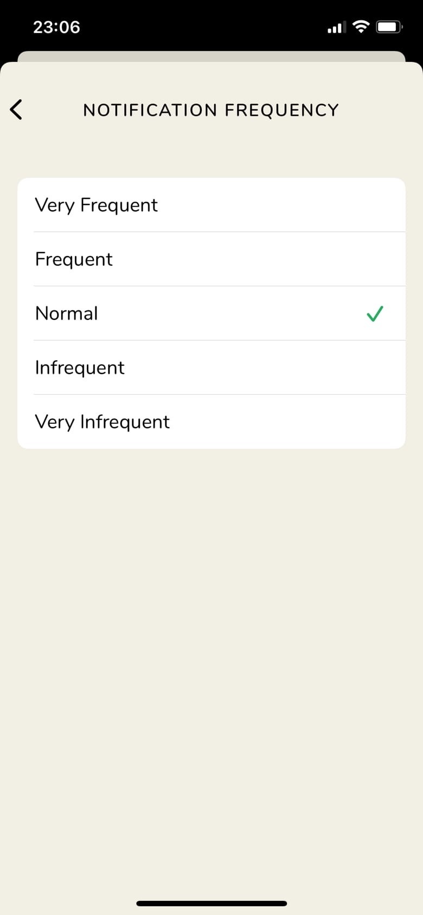423x915 pixels.
Task: Pick the Very Infrequent option
Action: pyautogui.click(x=102, y=422)
